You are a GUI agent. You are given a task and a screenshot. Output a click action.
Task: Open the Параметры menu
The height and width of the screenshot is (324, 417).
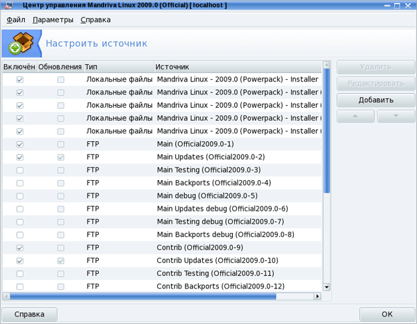53,20
